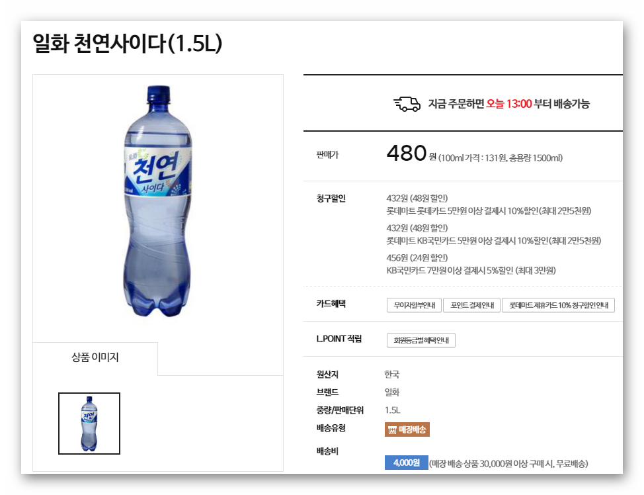Select the small bottle thumbnail image

click(89, 424)
